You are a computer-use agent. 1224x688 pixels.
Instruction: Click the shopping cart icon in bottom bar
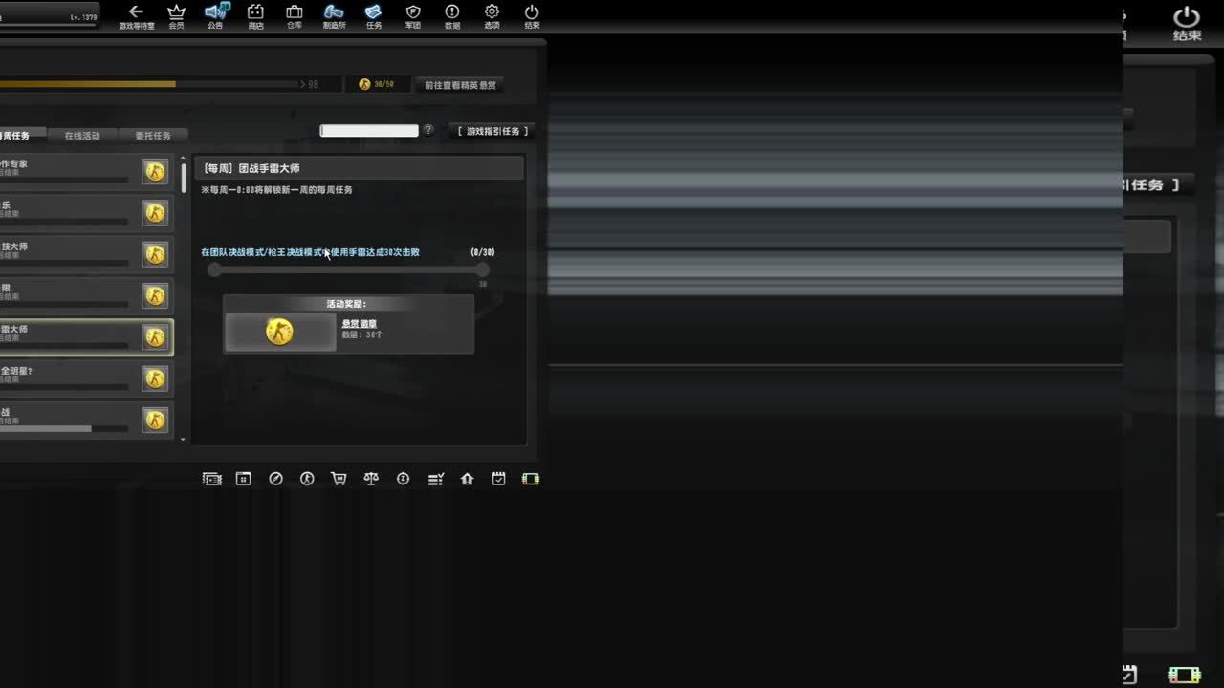339,479
